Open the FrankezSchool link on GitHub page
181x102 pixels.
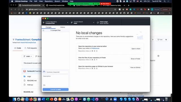pos(23,40)
